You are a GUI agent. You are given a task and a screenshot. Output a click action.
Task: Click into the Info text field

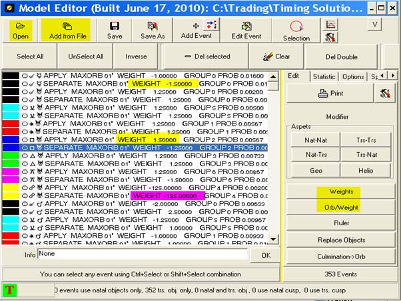coord(143,254)
